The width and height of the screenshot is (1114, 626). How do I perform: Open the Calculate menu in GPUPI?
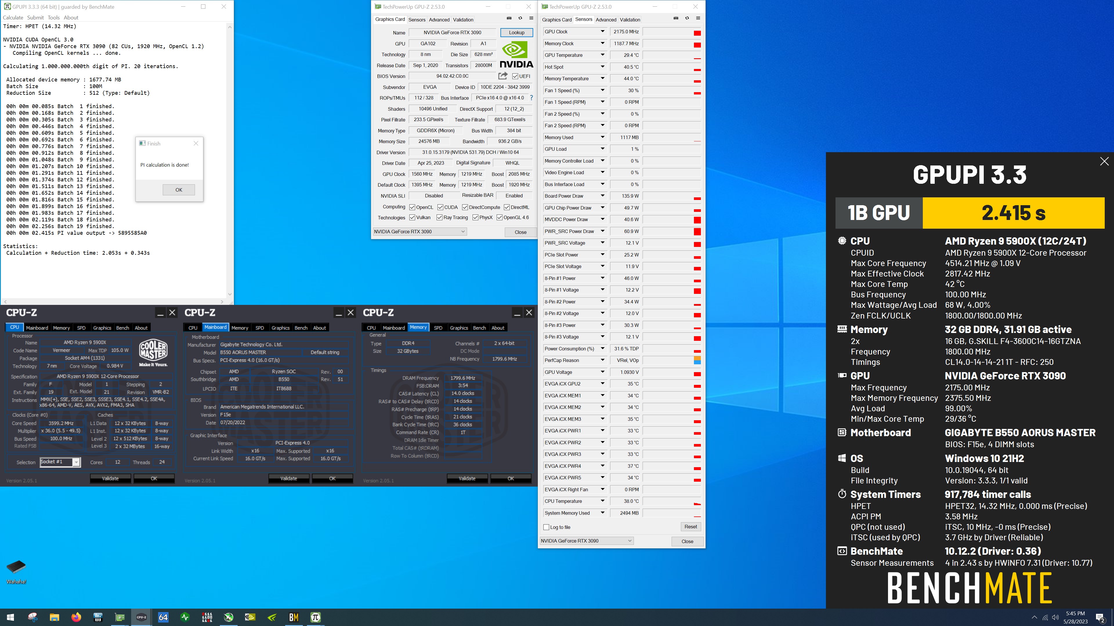(13, 18)
